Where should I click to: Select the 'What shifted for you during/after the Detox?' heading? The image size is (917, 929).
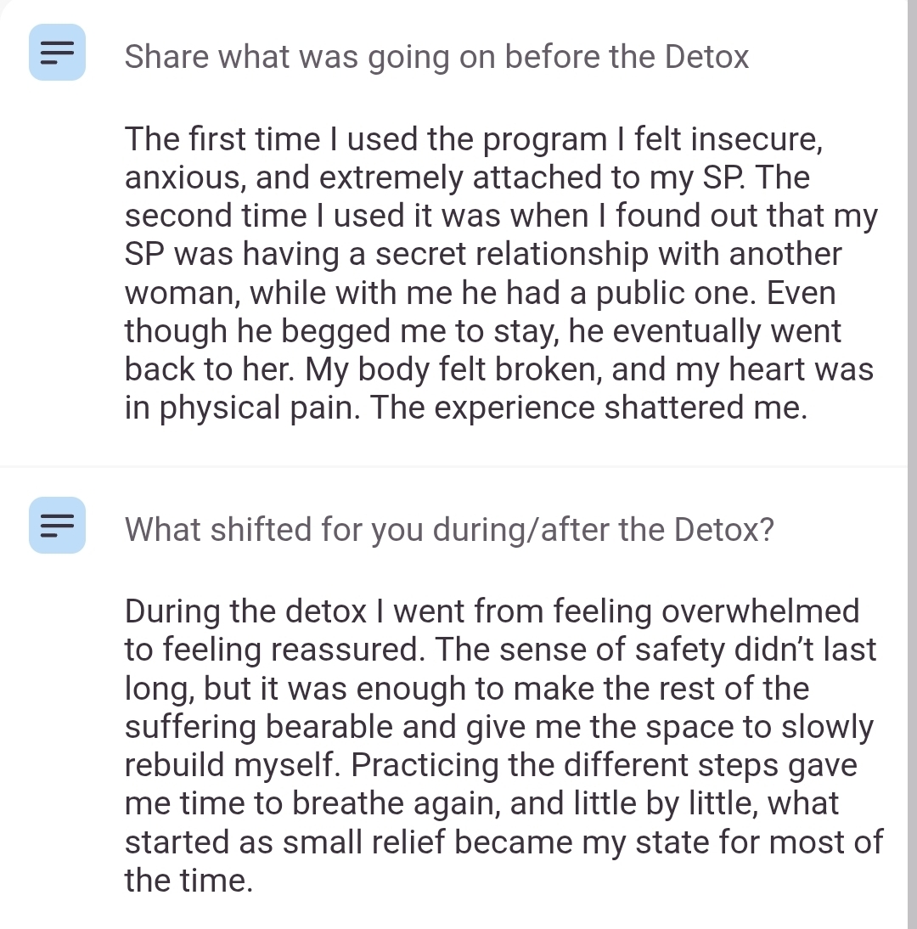(449, 530)
